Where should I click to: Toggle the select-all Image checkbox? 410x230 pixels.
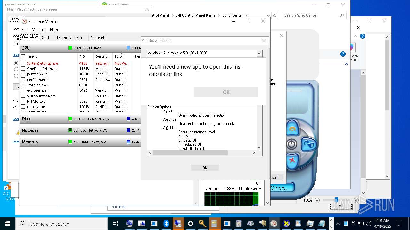click(23, 57)
